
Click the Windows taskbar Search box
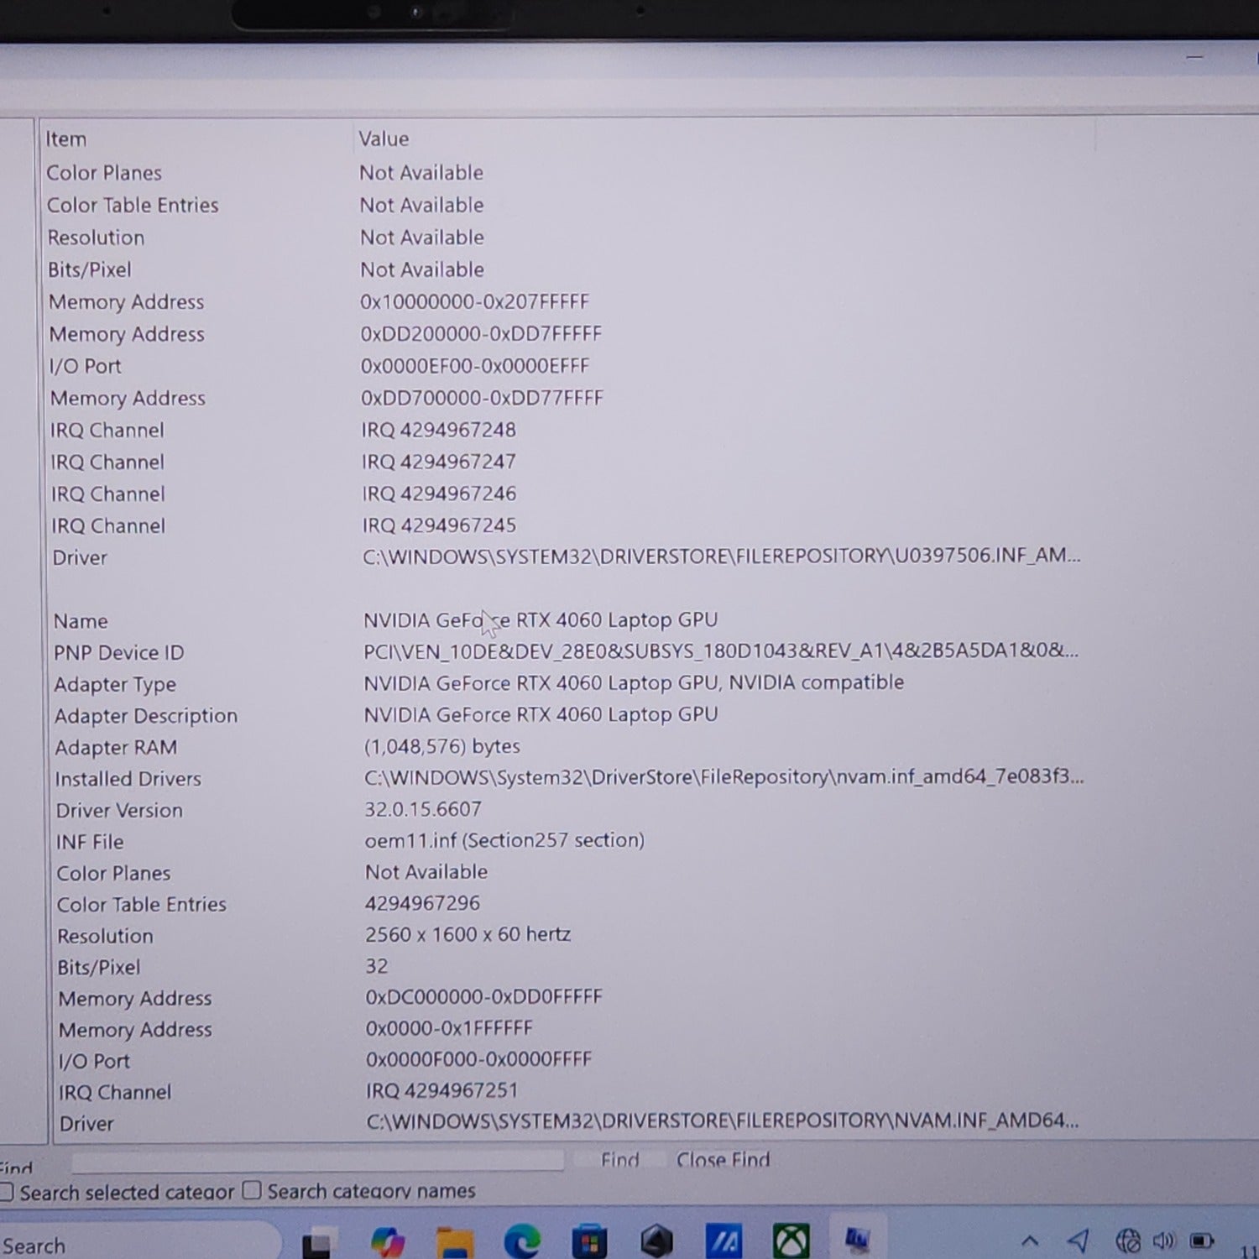pos(126,1245)
